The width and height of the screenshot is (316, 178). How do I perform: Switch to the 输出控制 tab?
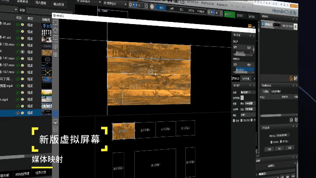[x=59, y=4]
